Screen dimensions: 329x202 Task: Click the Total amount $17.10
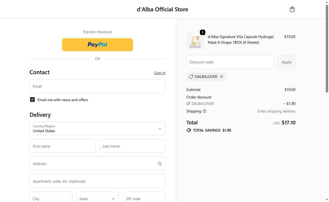(x=288, y=123)
